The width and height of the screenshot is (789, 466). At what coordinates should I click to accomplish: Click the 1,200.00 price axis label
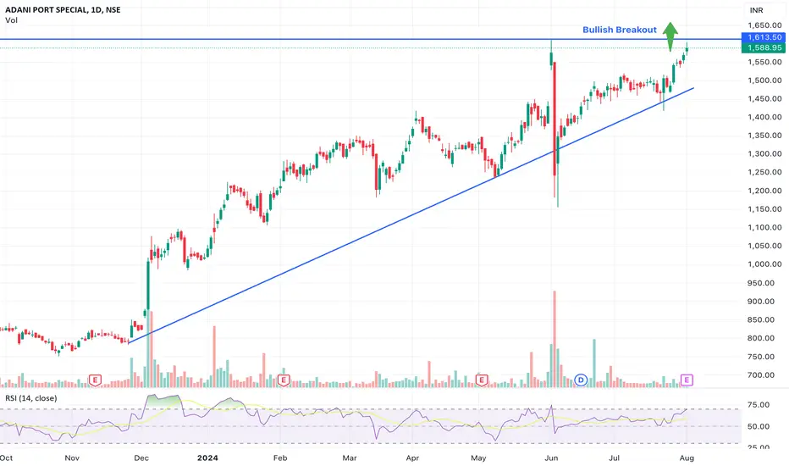click(x=764, y=191)
